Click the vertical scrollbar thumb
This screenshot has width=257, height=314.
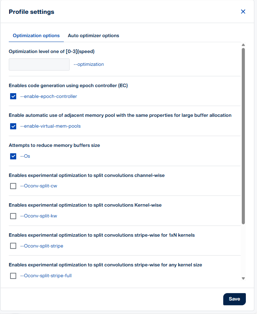[243, 136]
